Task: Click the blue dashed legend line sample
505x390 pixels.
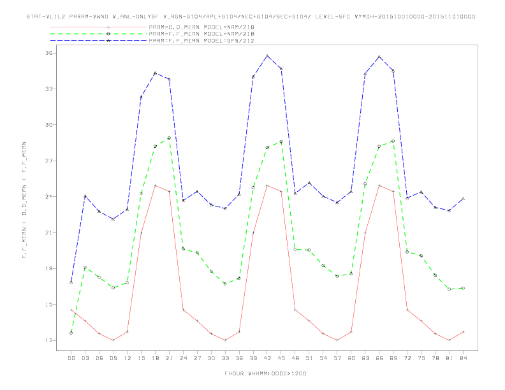Action: pyautogui.click(x=99, y=41)
